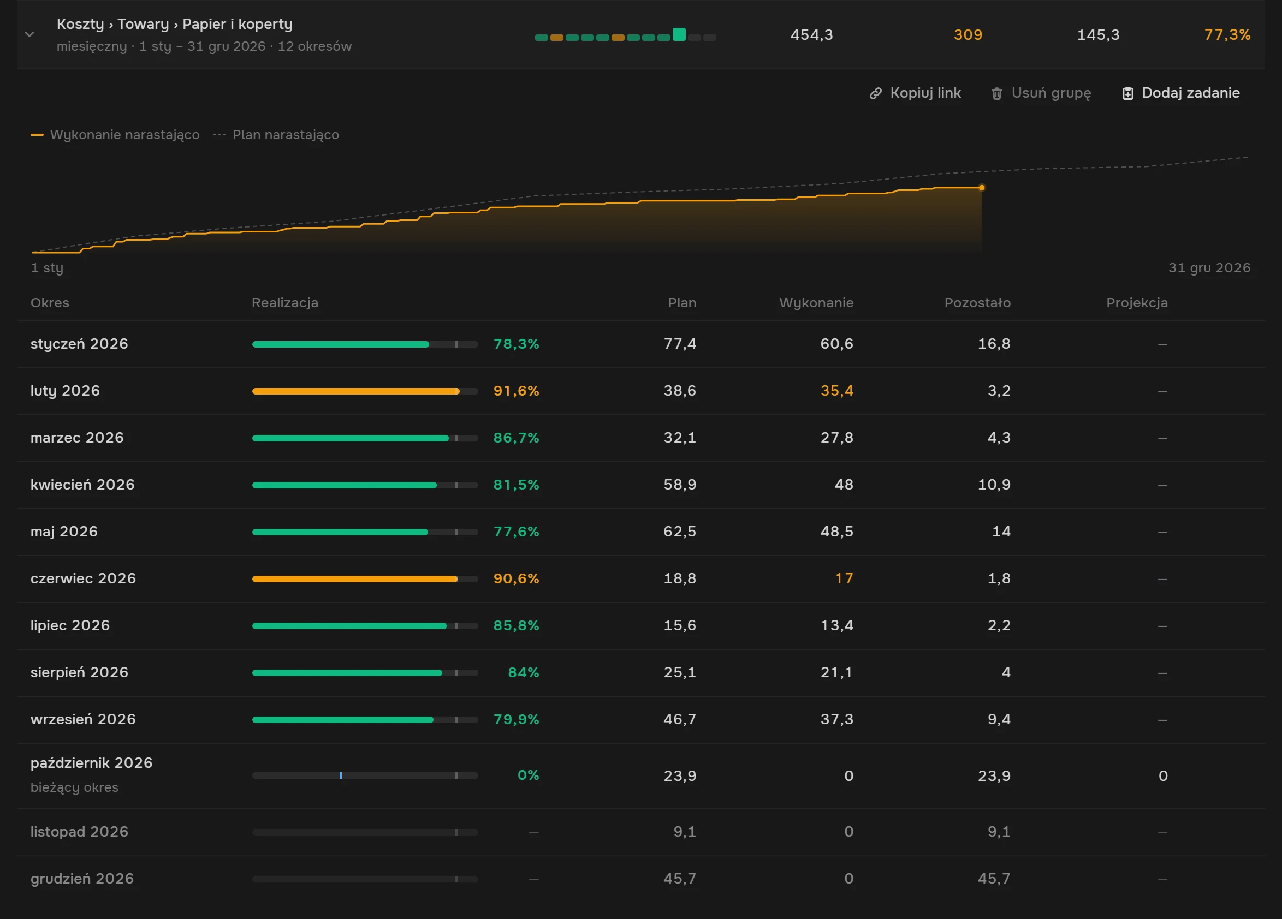Click the orange 35,4 Wykonanie value

pyautogui.click(x=836, y=390)
